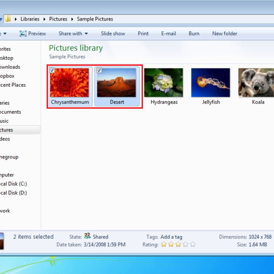274x274 pixels.
Task: Click E-mail in the toolbar
Action: pyautogui.click(x=169, y=33)
